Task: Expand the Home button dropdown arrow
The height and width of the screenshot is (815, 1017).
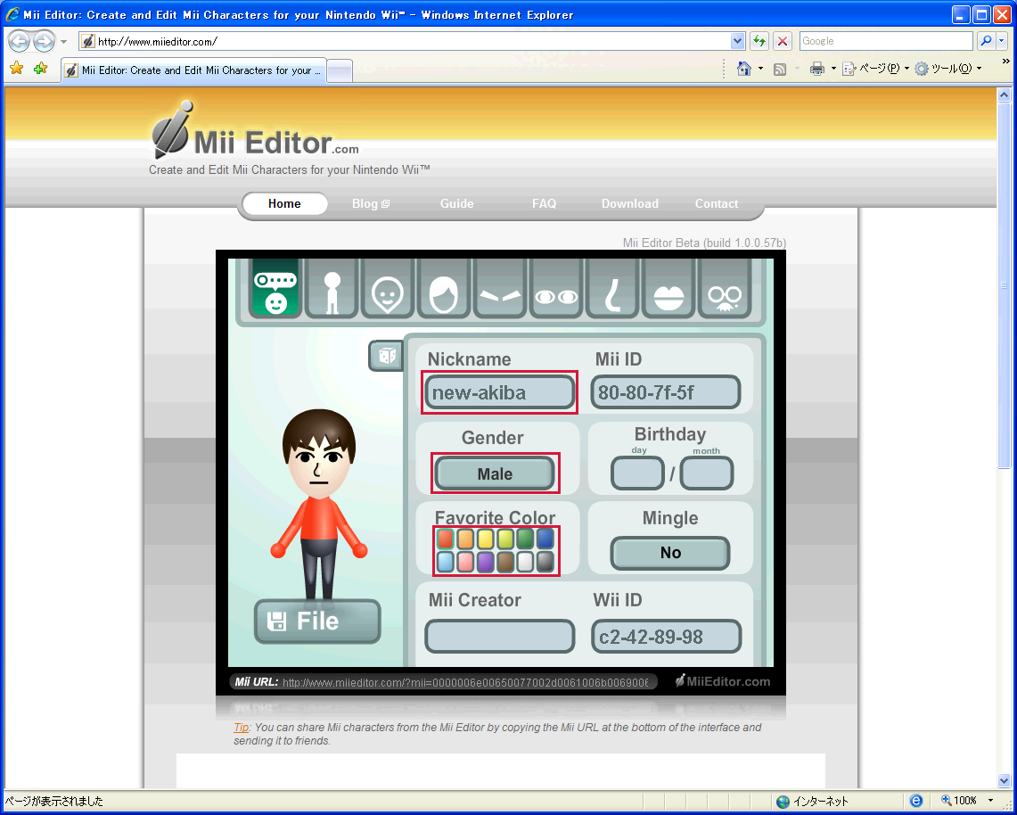Action: (761, 69)
